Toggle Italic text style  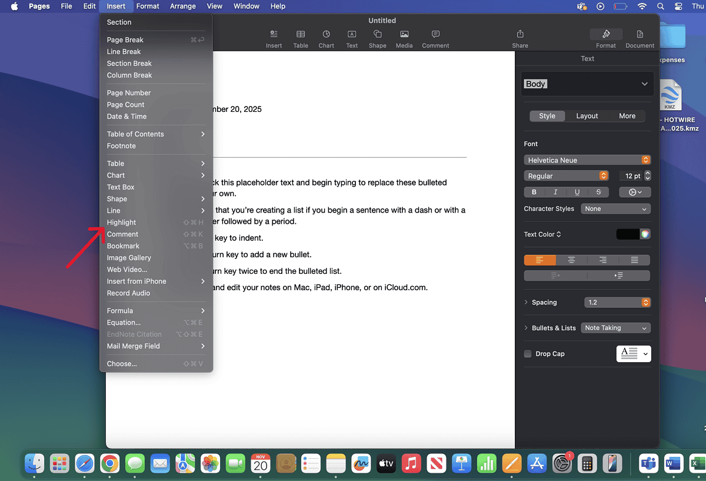click(555, 192)
